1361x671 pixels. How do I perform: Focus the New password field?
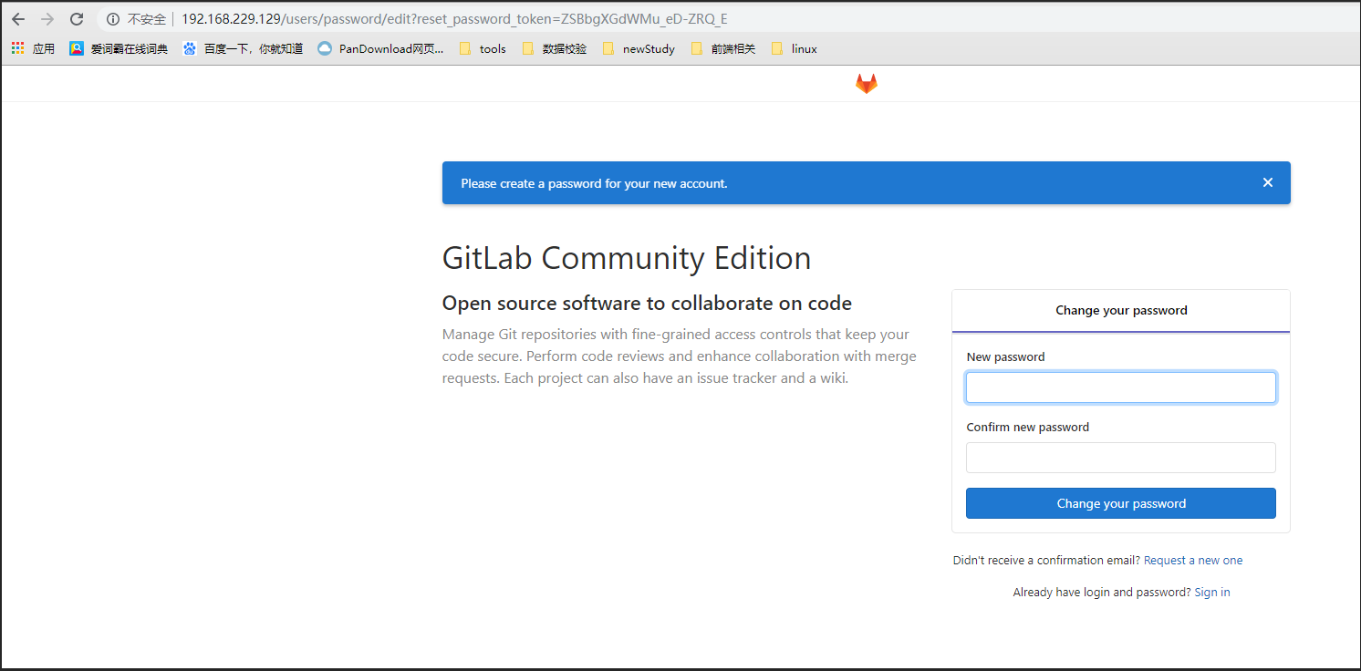1121,387
